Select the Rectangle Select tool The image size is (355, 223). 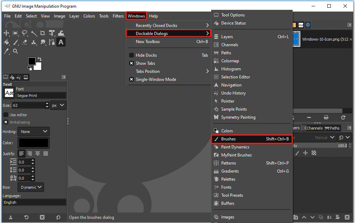(x=15, y=33)
